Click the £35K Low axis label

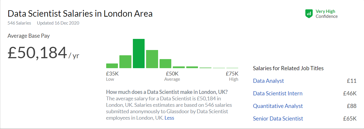(x=113, y=76)
